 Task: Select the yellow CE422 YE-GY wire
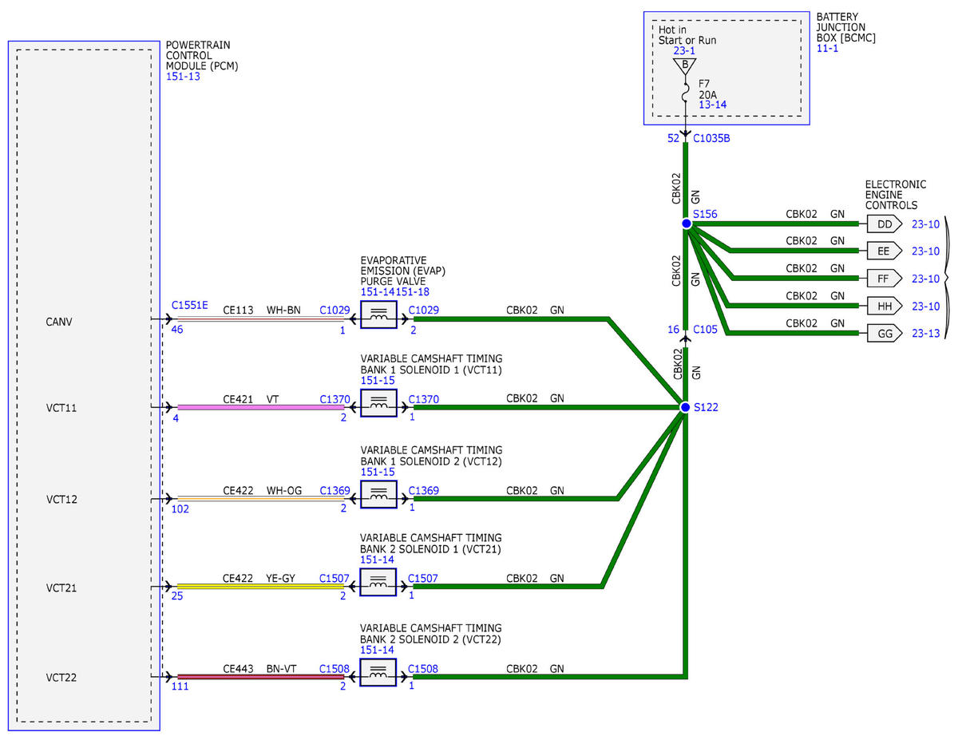click(260, 588)
